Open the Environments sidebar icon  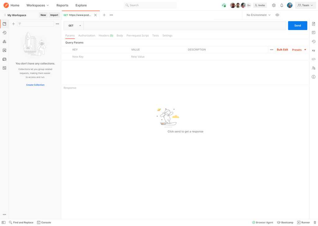point(4,50)
